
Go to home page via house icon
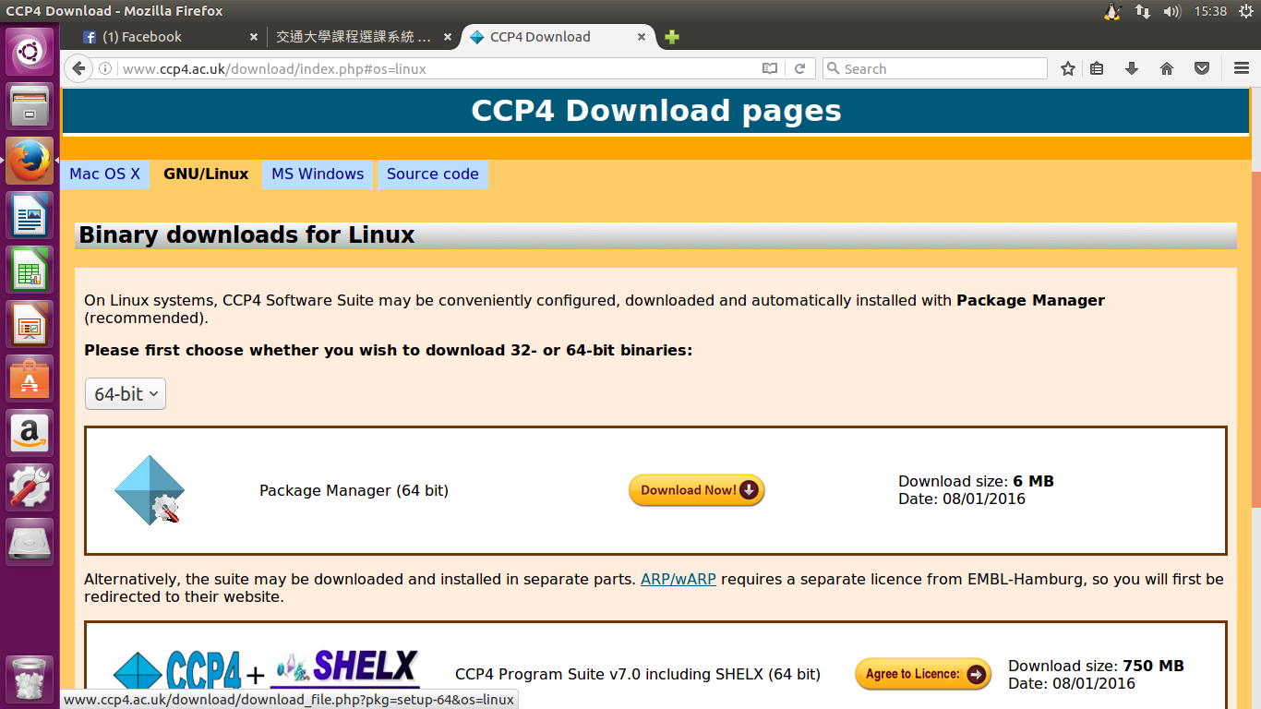click(1167, 68)
